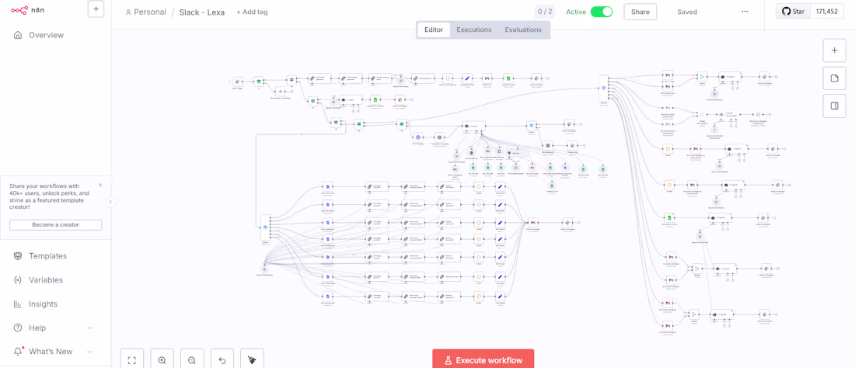Select the No Operation do nothing node

281,91
